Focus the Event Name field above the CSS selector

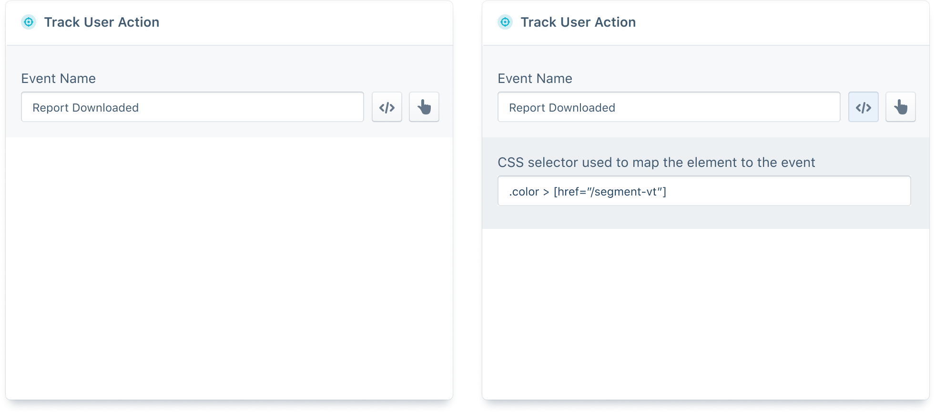669,107
